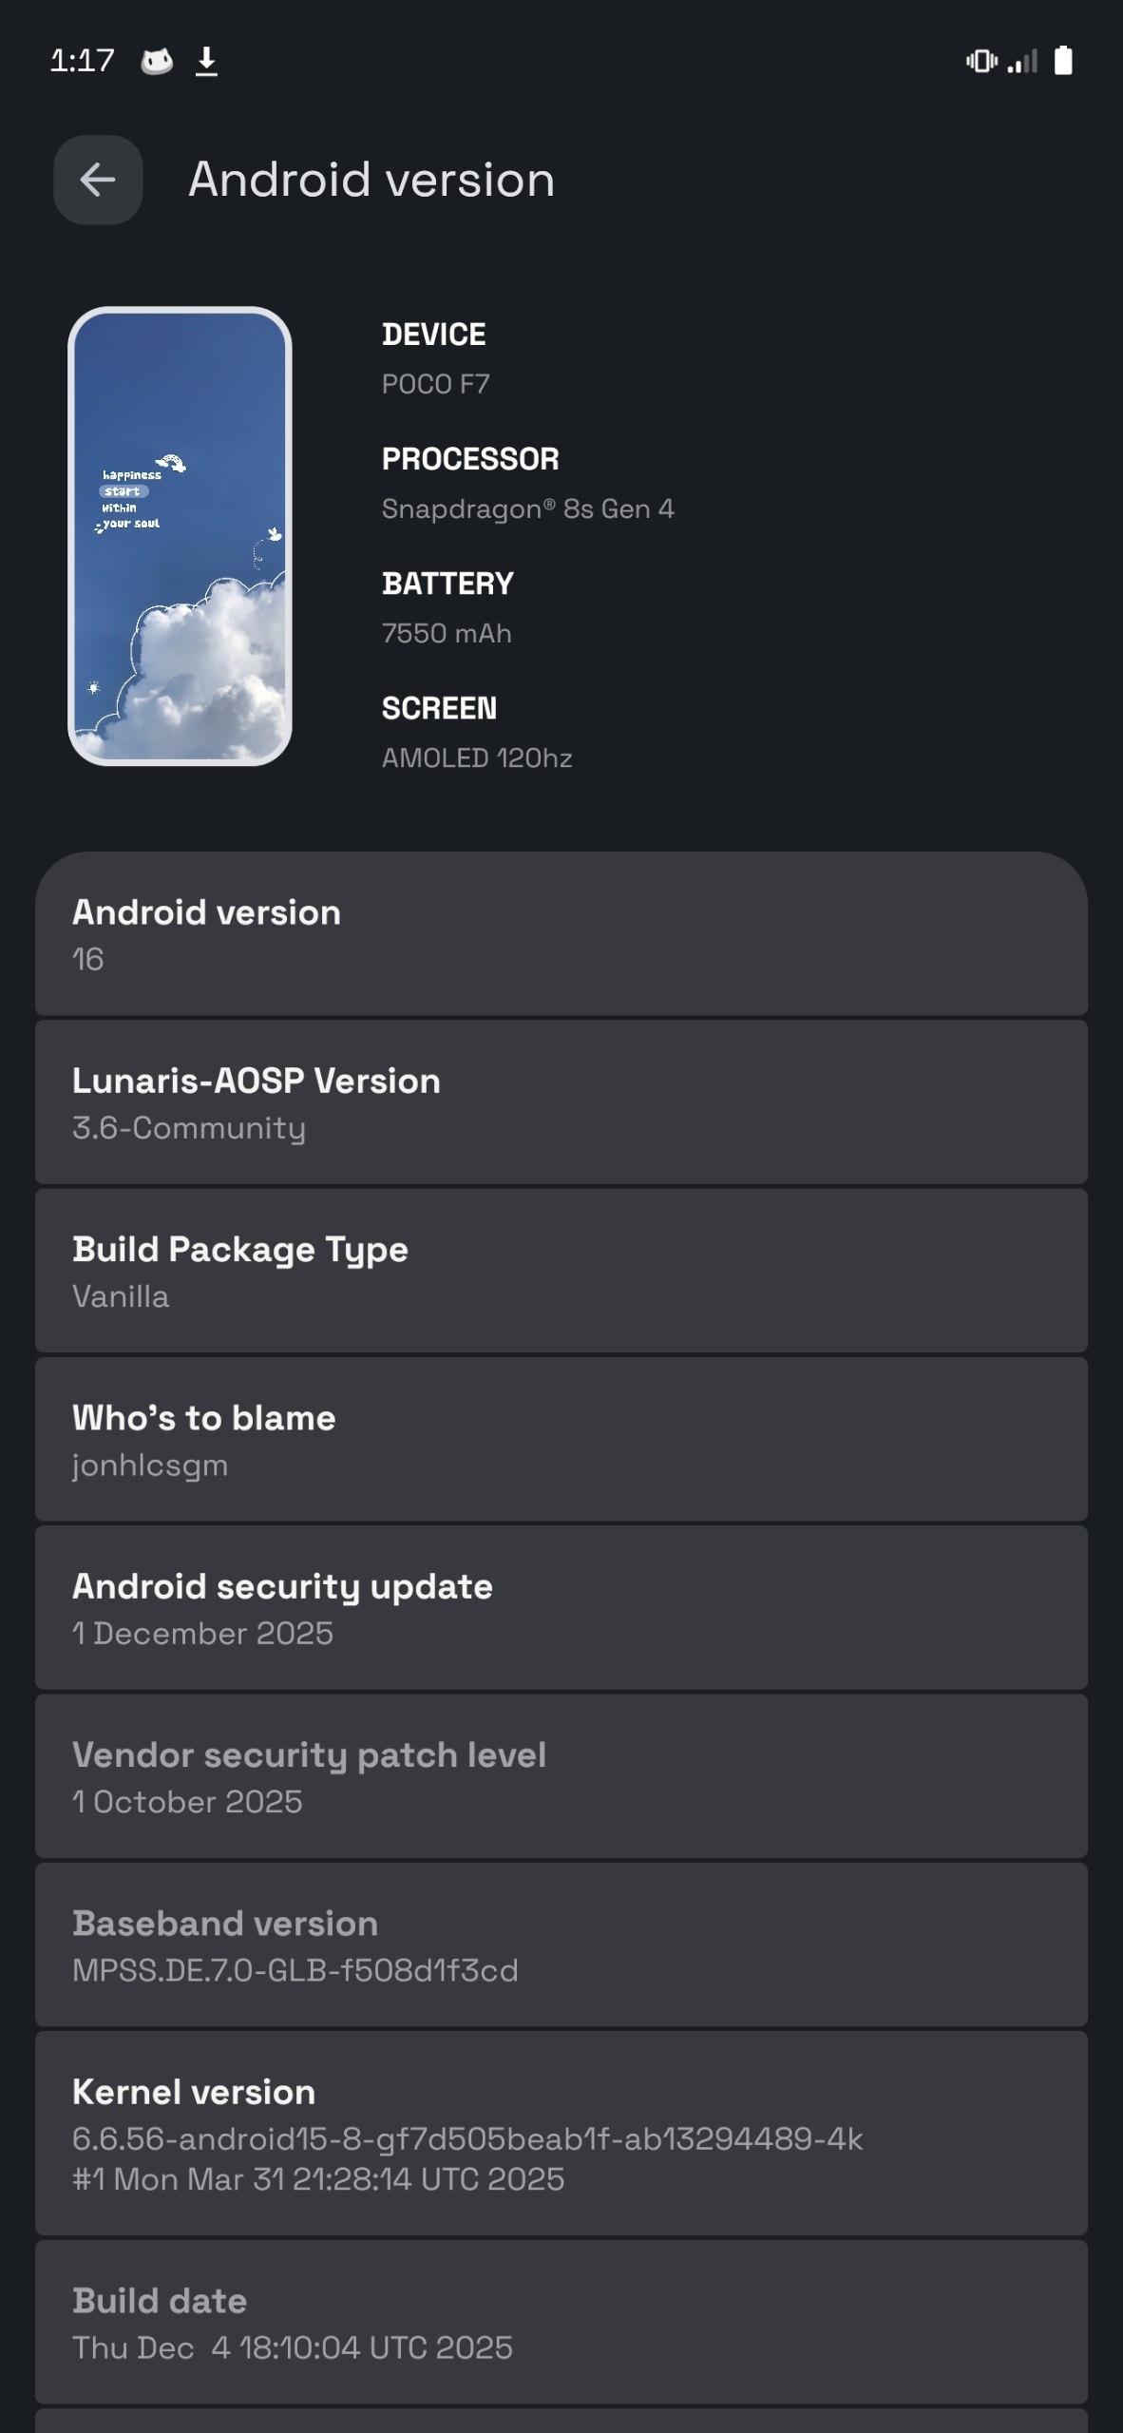Viewport: 1123px width, 2433px height.
Task: Tap the back arrow button
Action: 98,180
